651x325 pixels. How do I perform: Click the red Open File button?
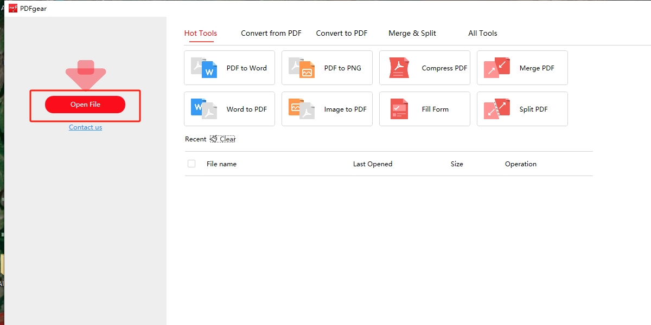pos(85,104)
